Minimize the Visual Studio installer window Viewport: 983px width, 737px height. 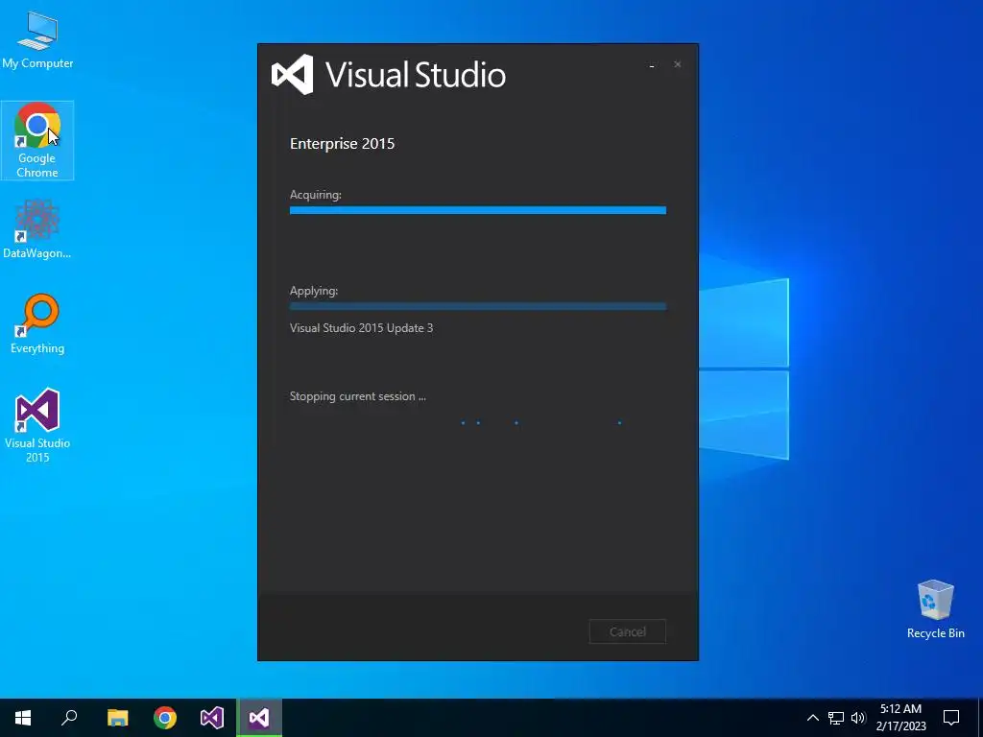pyautogui.click(x=652, y=64)
